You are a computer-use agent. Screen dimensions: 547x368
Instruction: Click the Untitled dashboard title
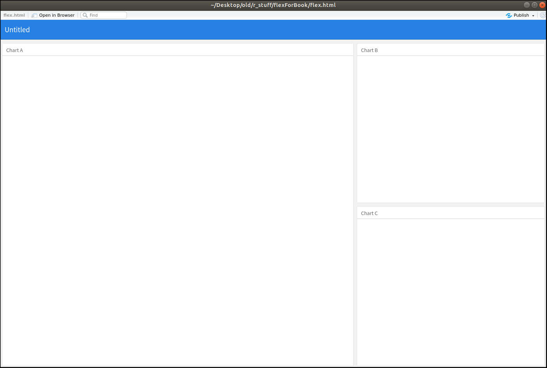[x=17, y=30]
